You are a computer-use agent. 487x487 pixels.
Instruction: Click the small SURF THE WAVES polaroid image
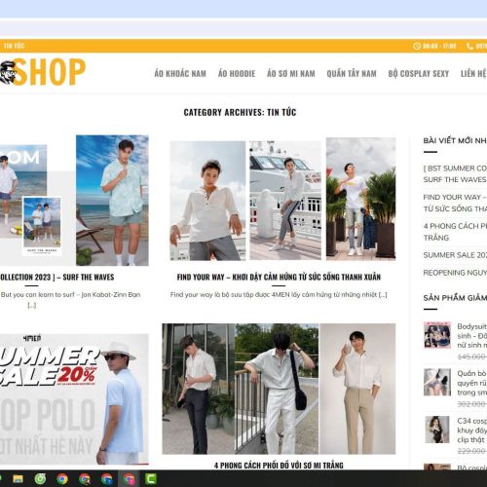click(x=42, y=226)
